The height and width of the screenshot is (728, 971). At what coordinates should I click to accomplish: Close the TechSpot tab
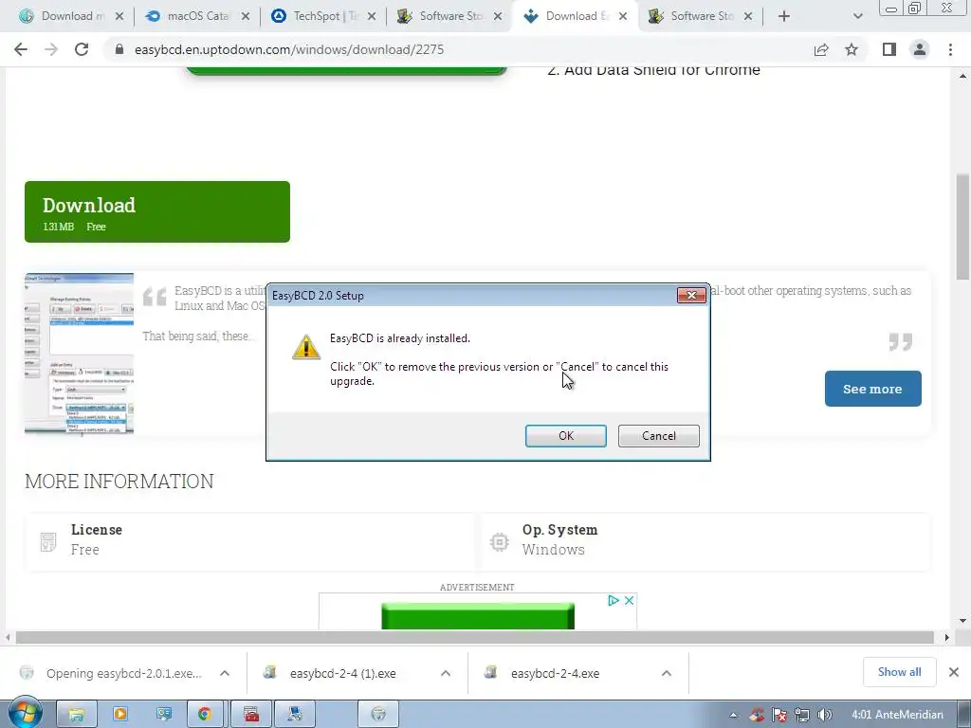point(372,17)
